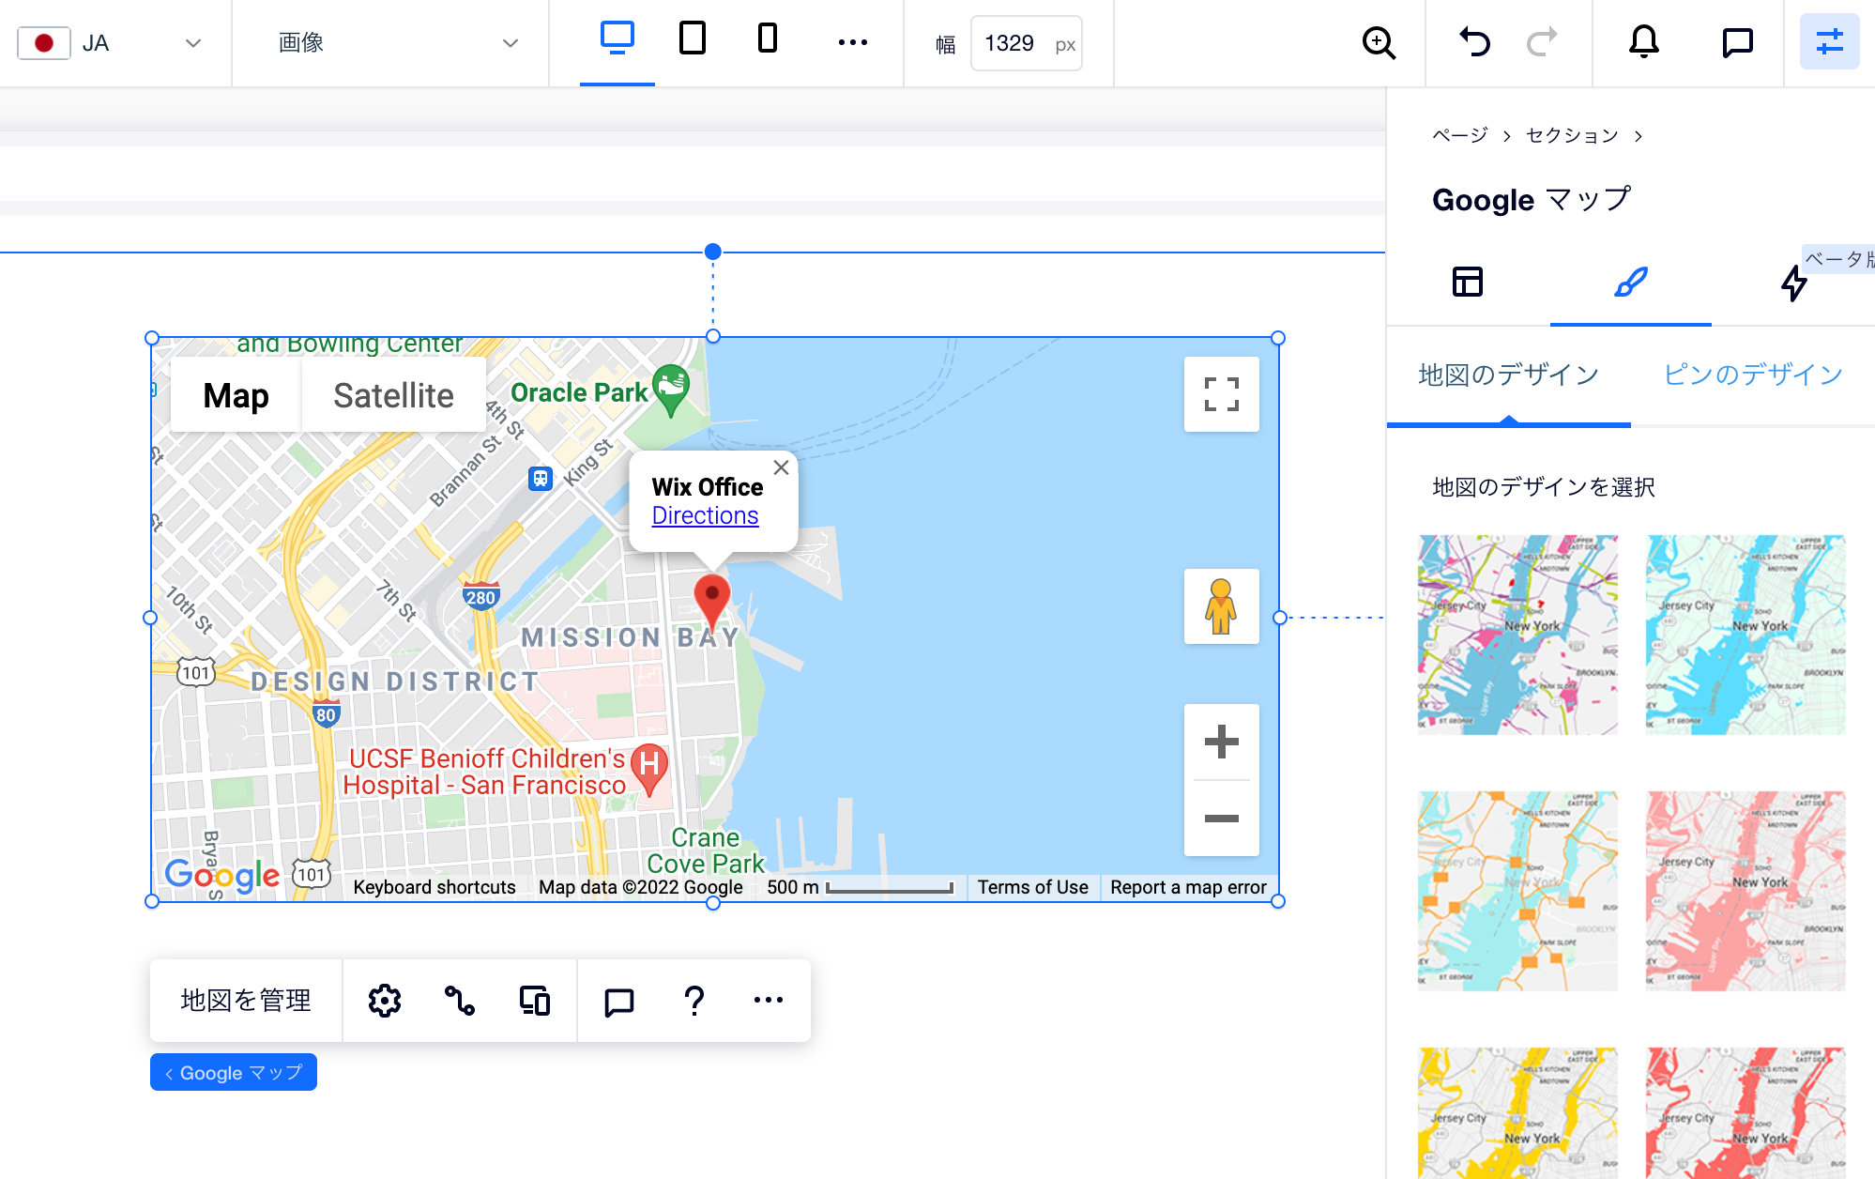Click ページ breadcrumb
1875x1179 pixels.
(1459, 135)
